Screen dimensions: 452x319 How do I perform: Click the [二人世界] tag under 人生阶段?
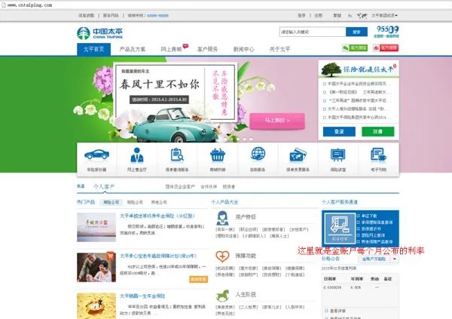point(248,307)
